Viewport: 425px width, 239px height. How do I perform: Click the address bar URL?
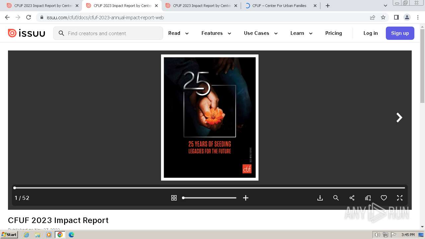[x=105, y=18]
